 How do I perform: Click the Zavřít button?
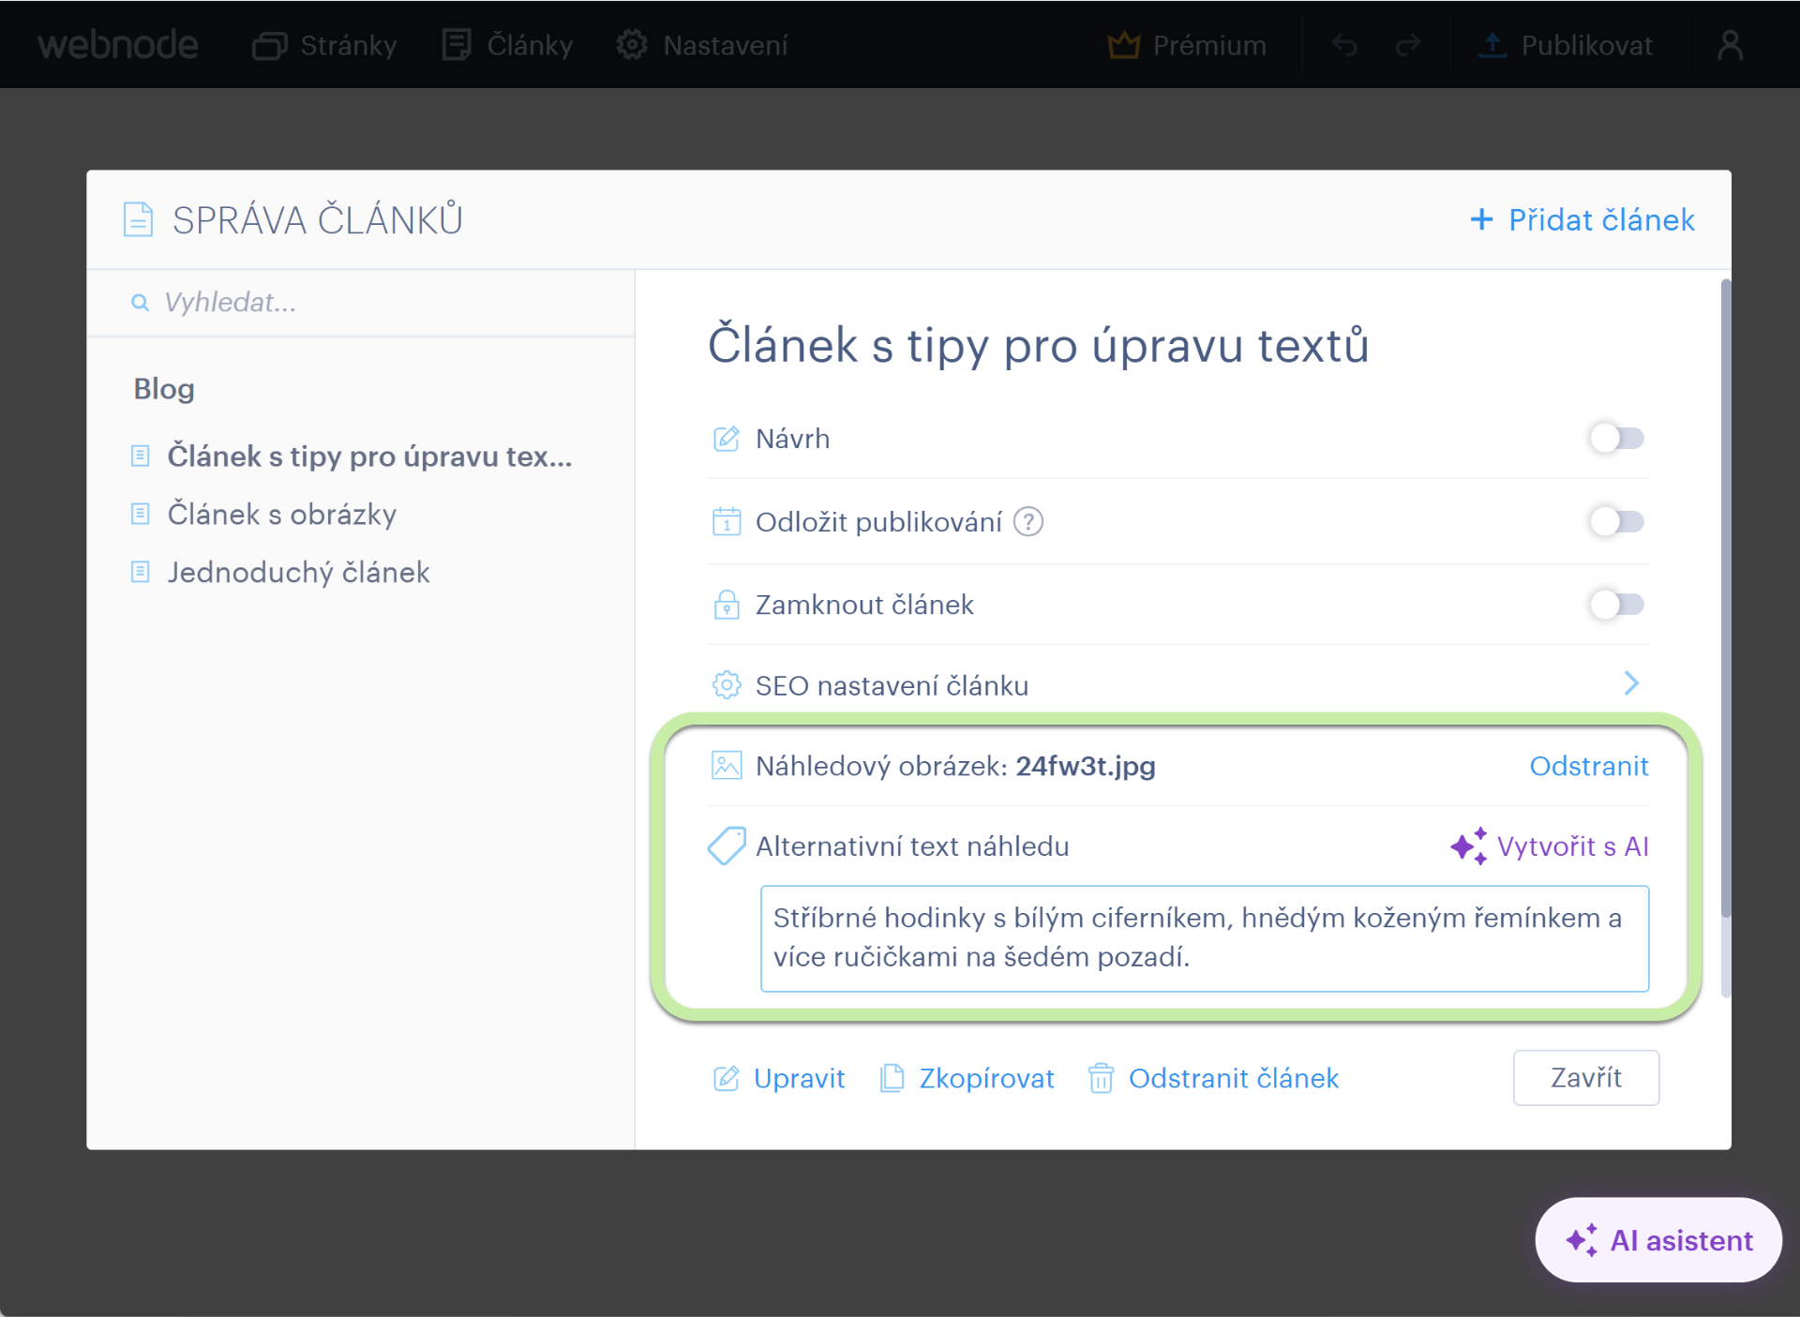click(x=1586, y=1078)
